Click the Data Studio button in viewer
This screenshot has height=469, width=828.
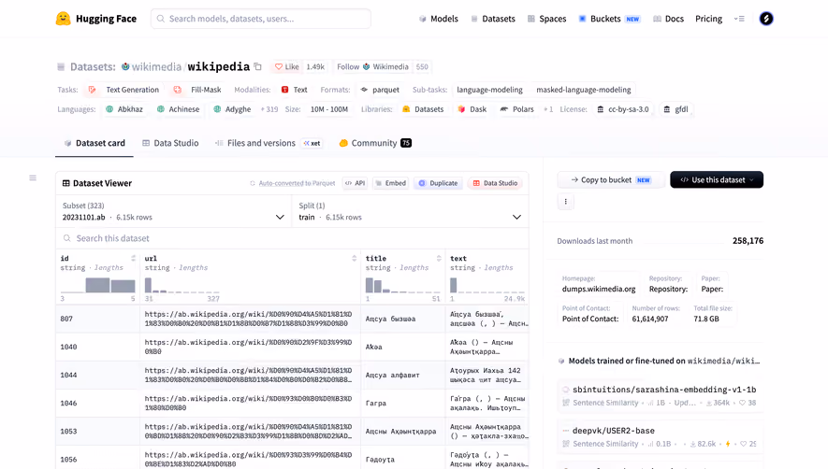[x=495, y=183]
